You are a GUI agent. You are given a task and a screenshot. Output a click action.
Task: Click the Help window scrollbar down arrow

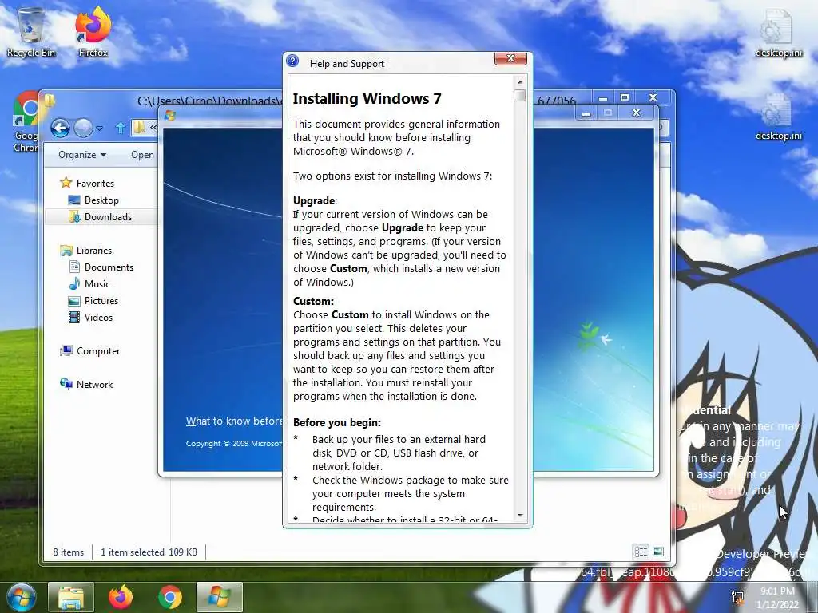[519, 516]
